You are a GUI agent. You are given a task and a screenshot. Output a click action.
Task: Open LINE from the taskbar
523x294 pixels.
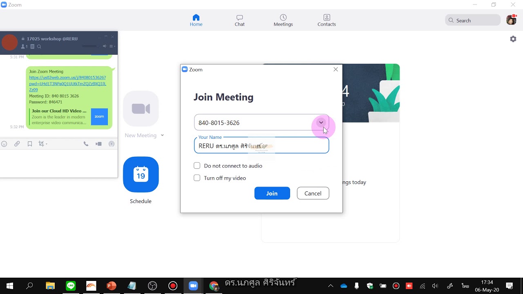pos(71,286)
